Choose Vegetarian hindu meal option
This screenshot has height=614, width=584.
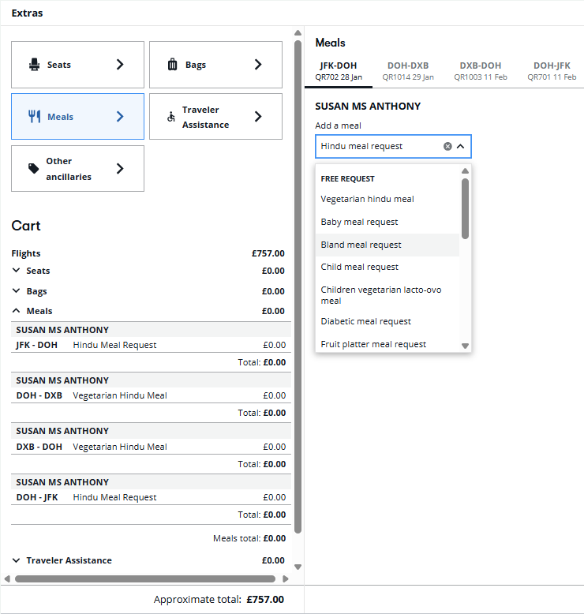(367, 199)
